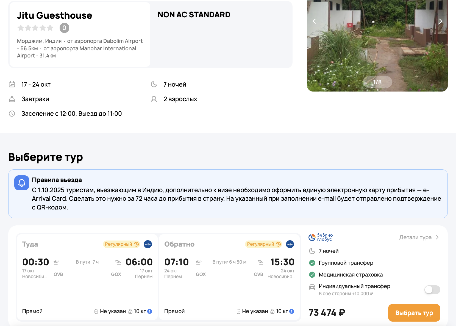Click the Медицинская страховка green checkmark
Screen dimensions: 456x326
pyautogui.click(x=312, y=275)
